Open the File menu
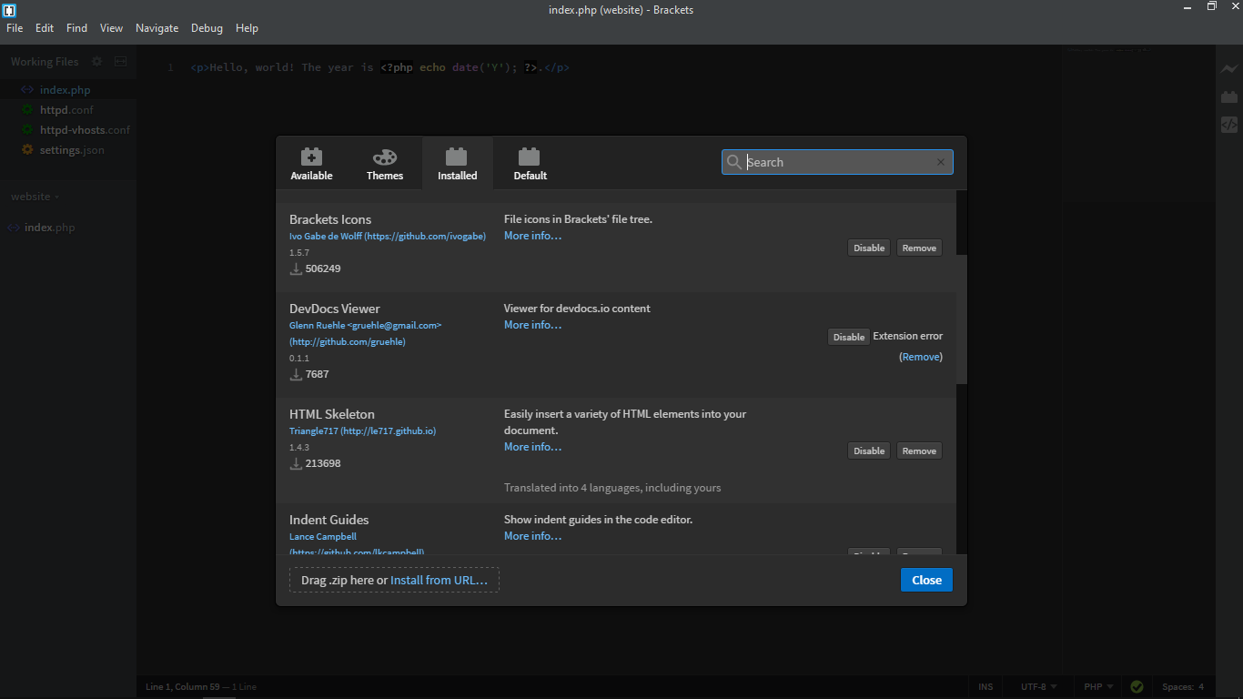The width and height of the screenshot is (1243, 699). 15,28
